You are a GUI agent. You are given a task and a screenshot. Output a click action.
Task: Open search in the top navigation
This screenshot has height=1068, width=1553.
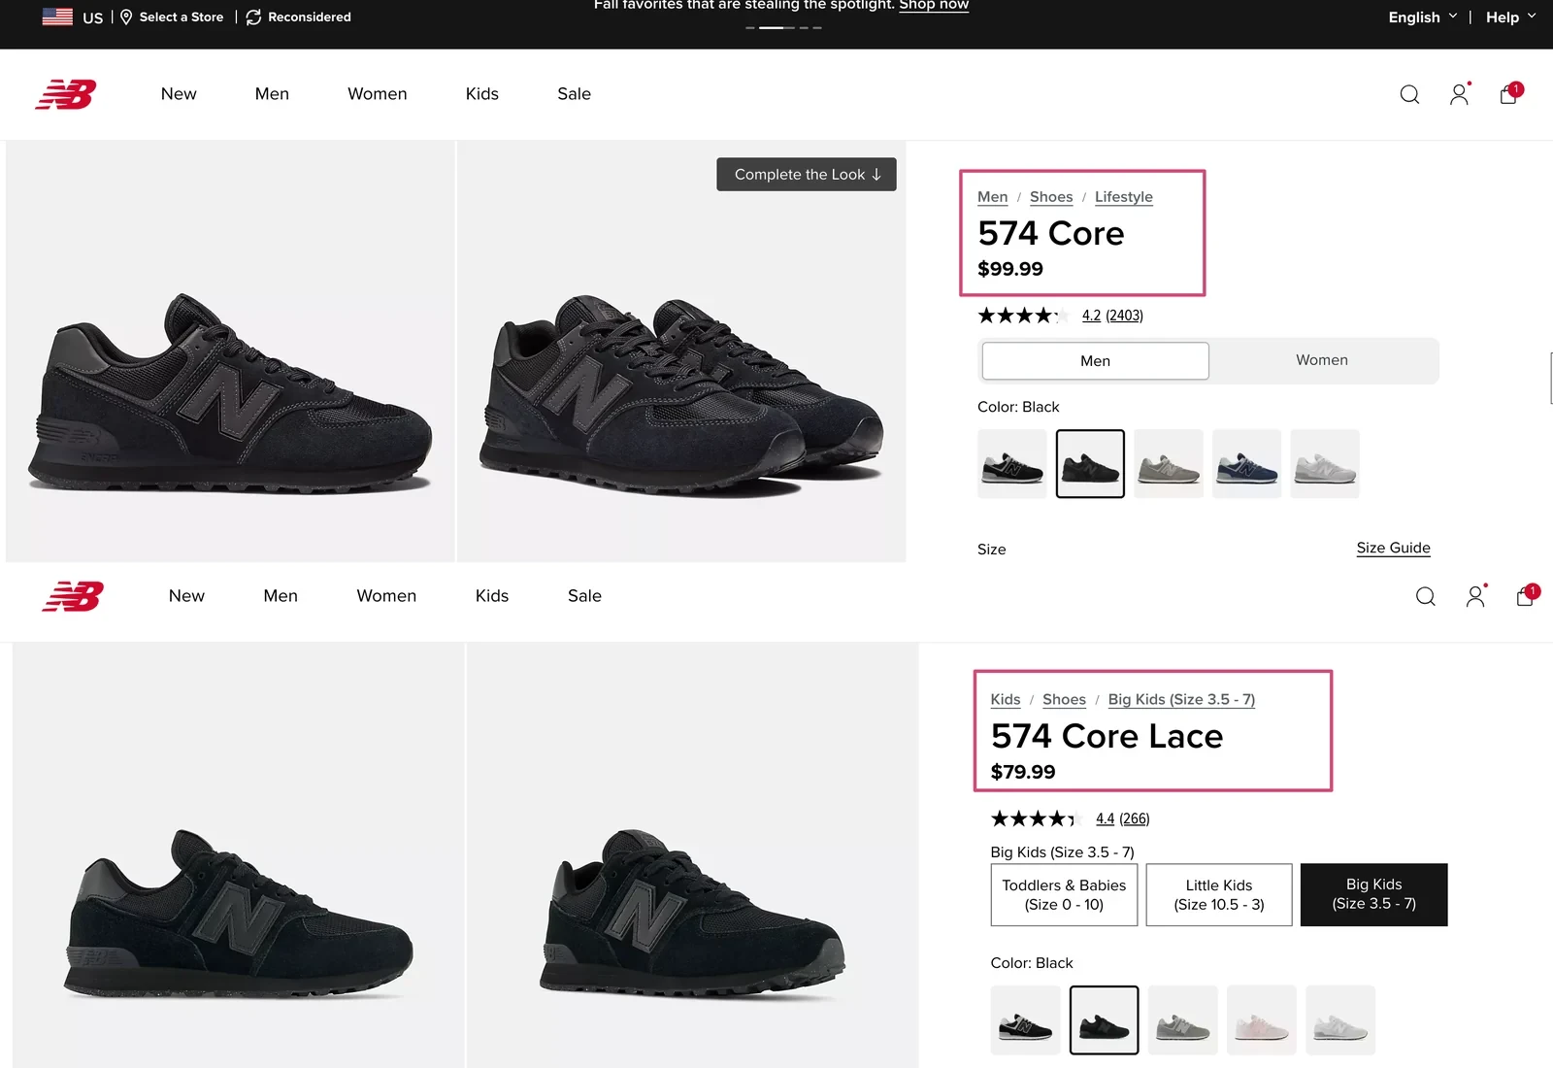pos(1409,94)
